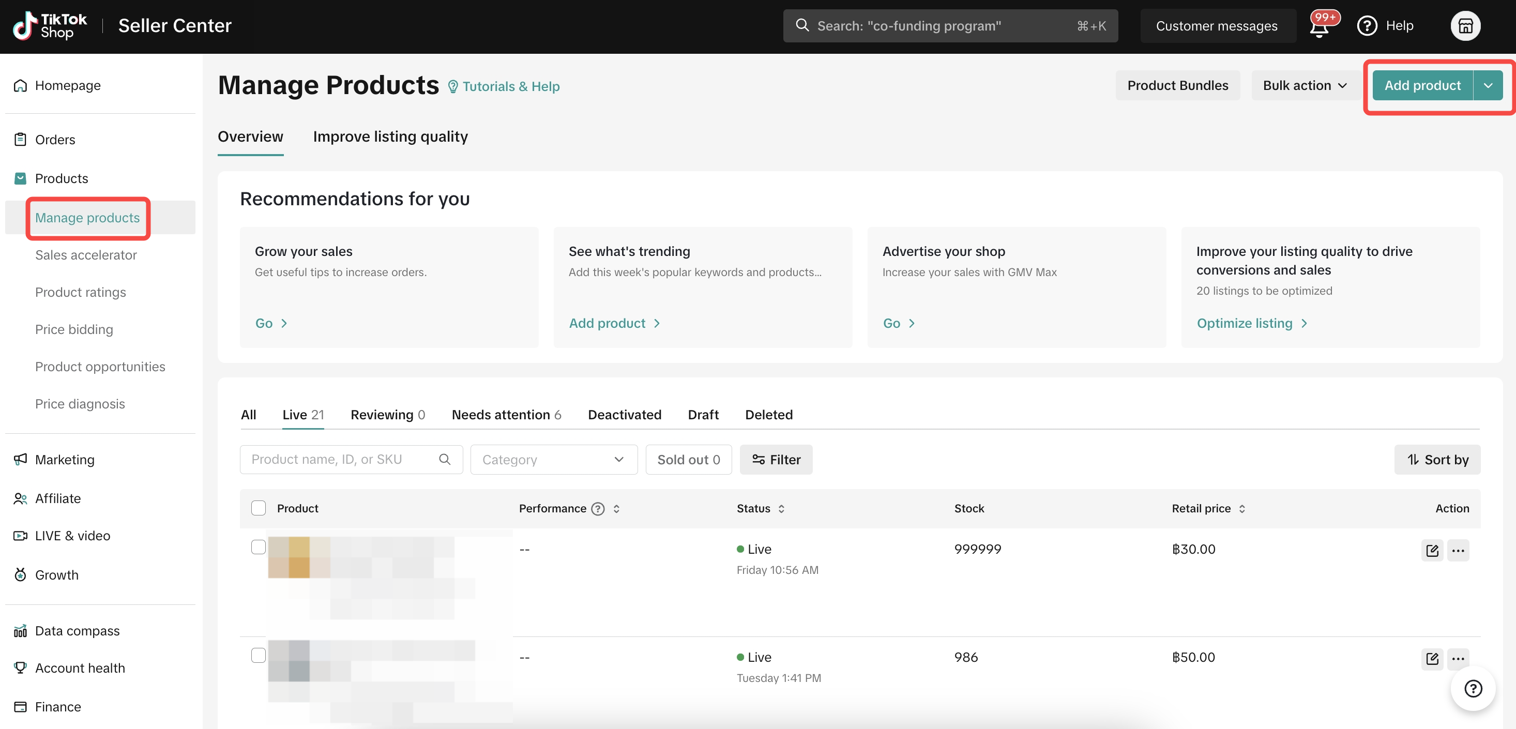This screenshot has height=729, width=1516.
Task: Click the Help icon in the top bar
Action: (x=1367, y=26)
